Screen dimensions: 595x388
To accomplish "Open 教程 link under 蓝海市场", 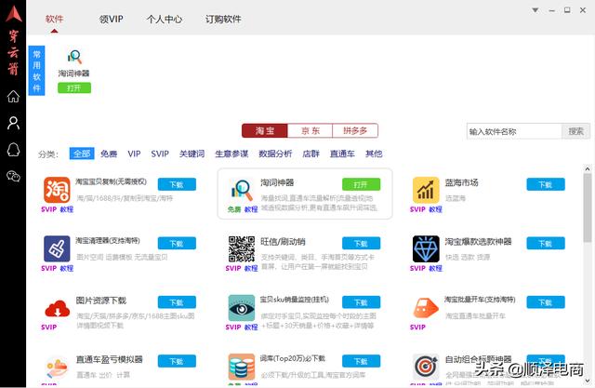I will click(436, 209).
